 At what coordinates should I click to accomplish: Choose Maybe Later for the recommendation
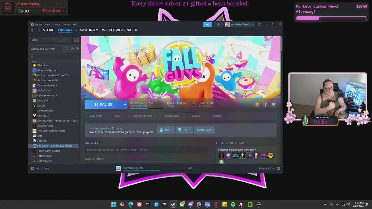204,130
